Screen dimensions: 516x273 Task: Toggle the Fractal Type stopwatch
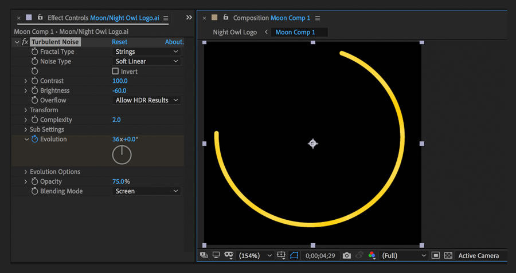[x=34, y=52]
